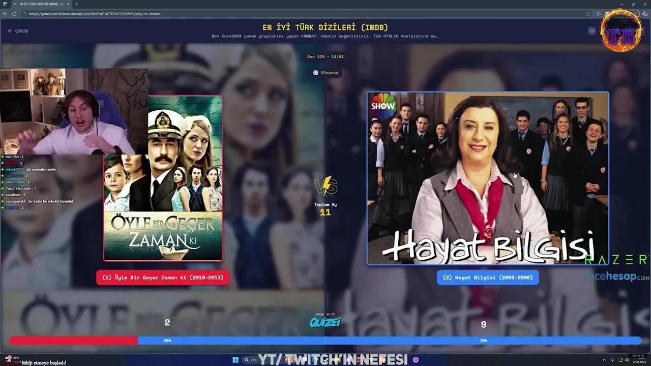Select the EN İYİ TÜRK DİZİLERİ browser tab
651x366 pixels.
tap(42, 4)
